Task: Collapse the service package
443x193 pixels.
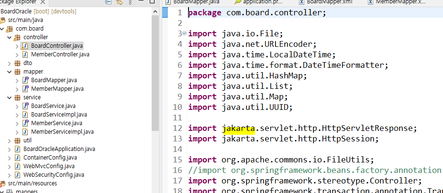Action: click(x=10, y=97)
